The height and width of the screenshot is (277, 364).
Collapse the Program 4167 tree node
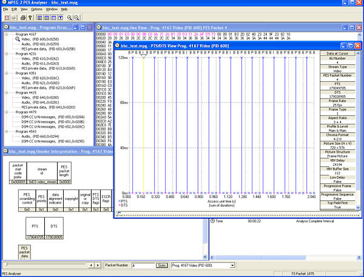7,35
